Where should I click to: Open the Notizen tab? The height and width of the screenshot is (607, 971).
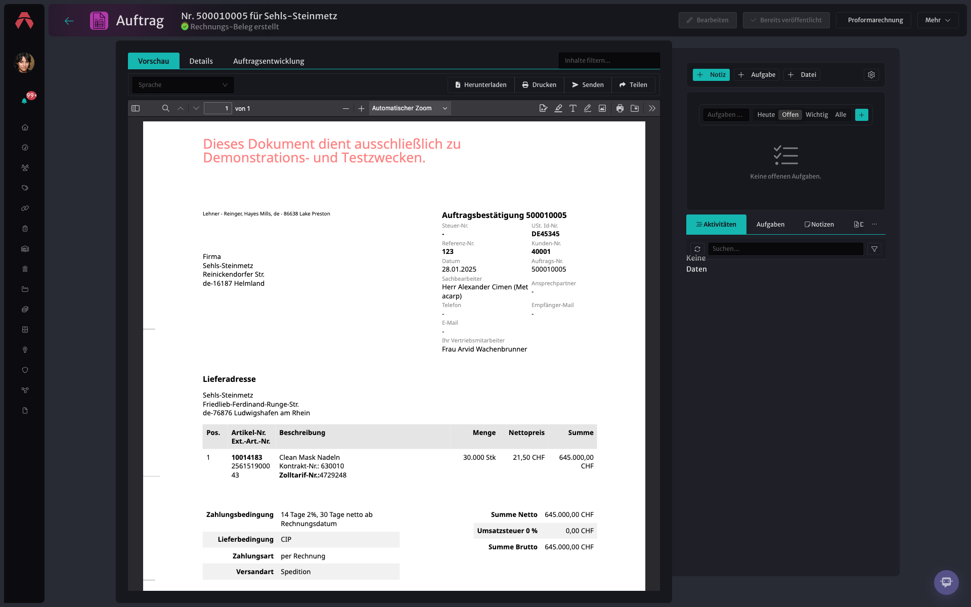coord(819,225)
